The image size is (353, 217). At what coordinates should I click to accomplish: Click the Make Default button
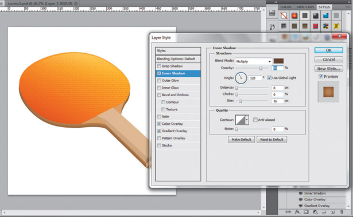tap(241, 140)
